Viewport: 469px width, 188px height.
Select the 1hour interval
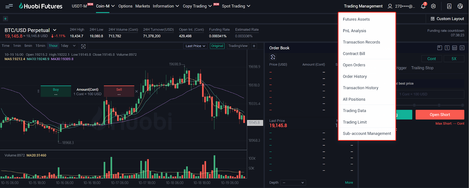click(53, 46)
